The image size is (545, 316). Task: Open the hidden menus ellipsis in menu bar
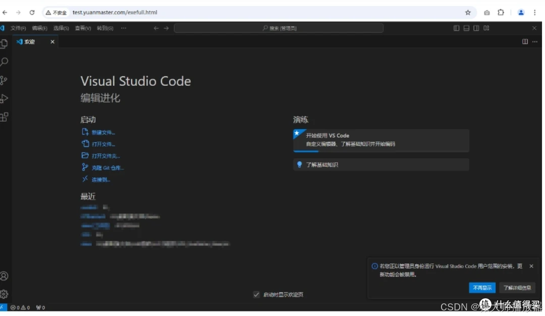(x=124, y=28)
